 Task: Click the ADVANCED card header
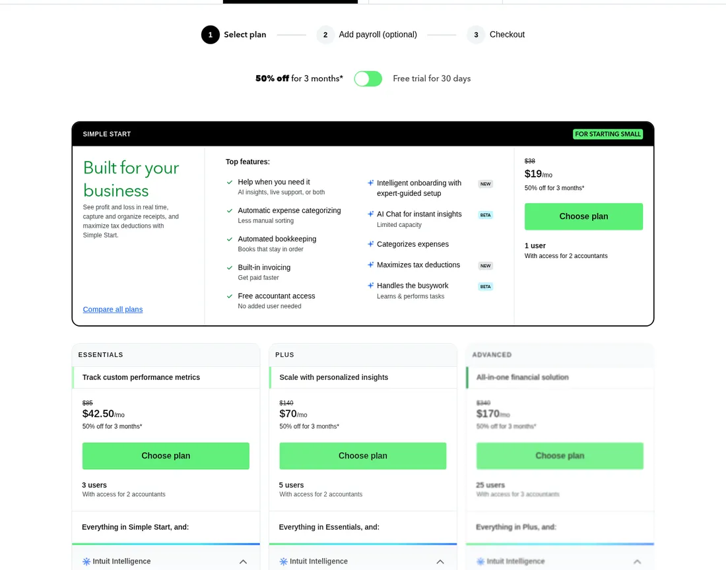pyautogui.click(x=492, y=355)
